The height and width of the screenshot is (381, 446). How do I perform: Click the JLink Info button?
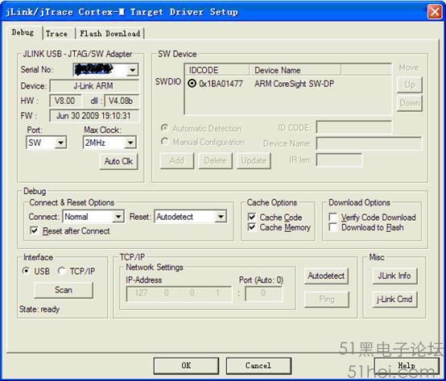coord(394,275)
